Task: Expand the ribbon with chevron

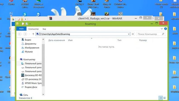Action: click(162, 29)
